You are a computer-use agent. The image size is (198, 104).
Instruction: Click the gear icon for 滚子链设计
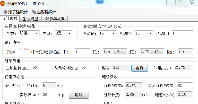5,12
